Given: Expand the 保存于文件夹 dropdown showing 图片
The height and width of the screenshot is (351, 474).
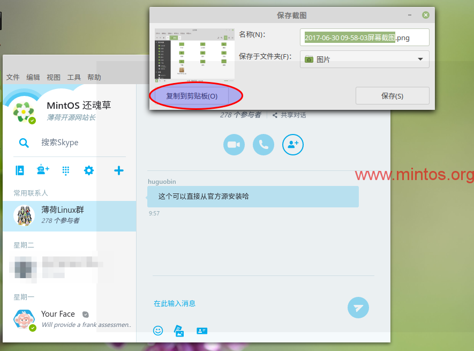Looking at the screenshot, I should pos(365,59).
